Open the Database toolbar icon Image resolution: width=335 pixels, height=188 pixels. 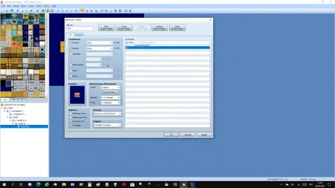tap(102, 10)
